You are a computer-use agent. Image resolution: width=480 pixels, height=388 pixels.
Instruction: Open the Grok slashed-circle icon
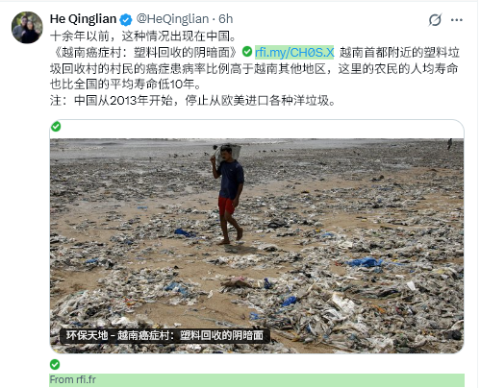tap(435, 20)
